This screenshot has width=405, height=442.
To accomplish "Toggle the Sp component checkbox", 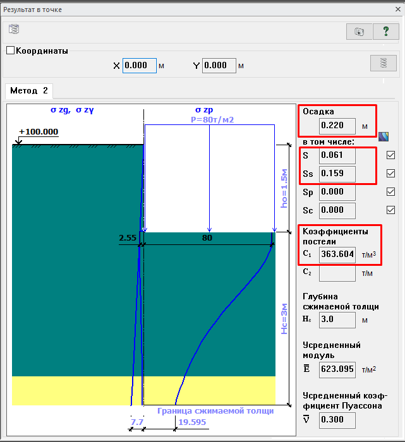I will click(390, 192).
